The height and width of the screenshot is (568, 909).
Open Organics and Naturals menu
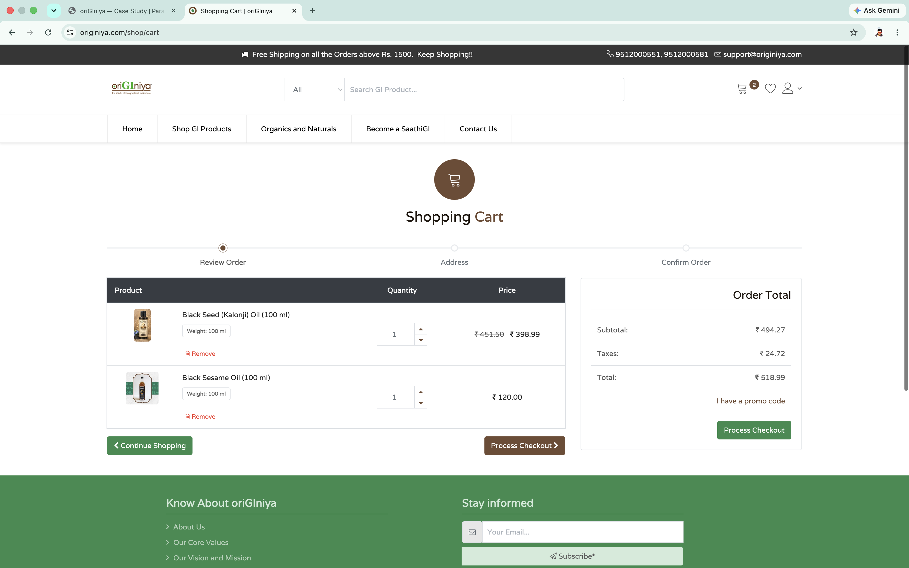pyautogui.click(x=299, y=129)
